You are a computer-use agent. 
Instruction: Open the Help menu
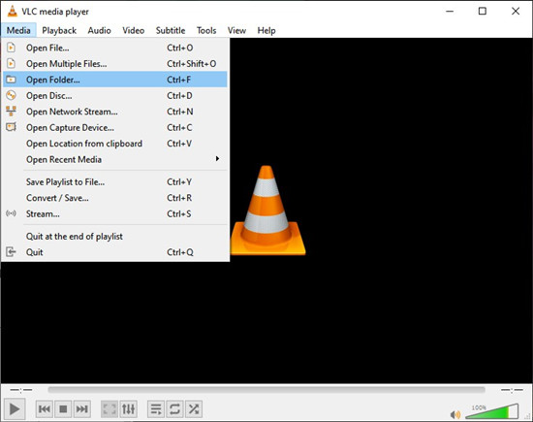click(266, 30)
